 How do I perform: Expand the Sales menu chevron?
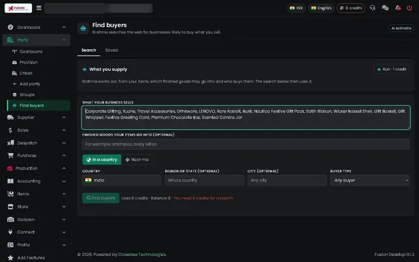pyautogui.click(x=64, y=130)
